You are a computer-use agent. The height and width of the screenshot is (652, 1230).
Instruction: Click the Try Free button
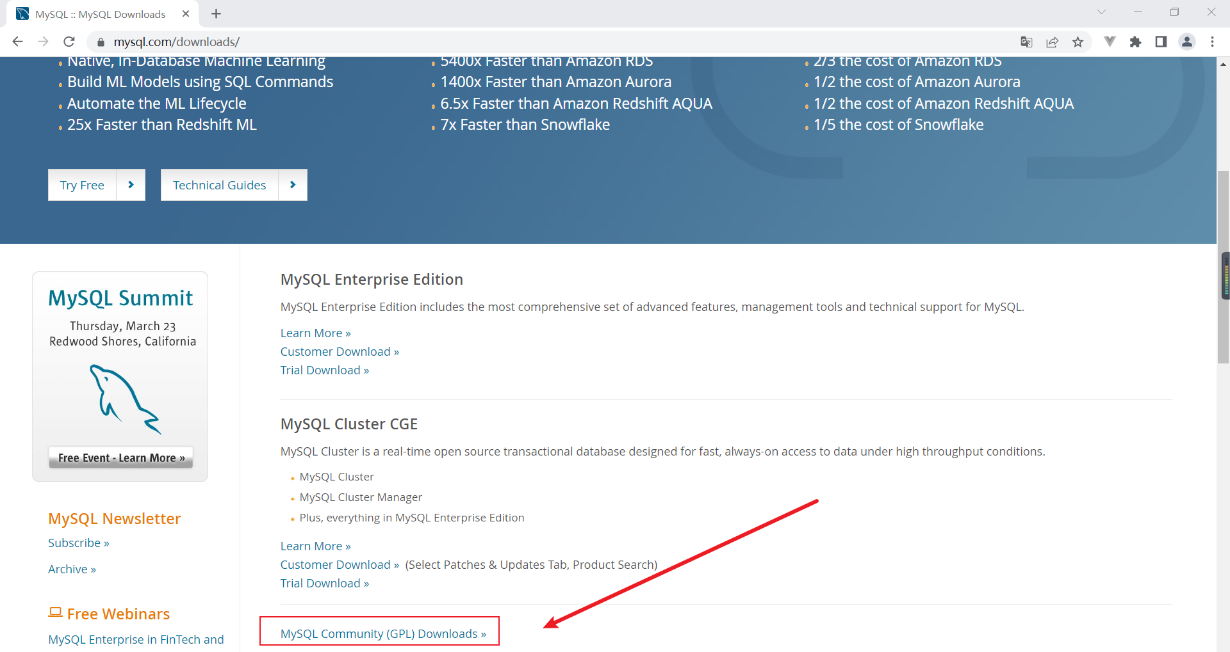coord(82,185)
